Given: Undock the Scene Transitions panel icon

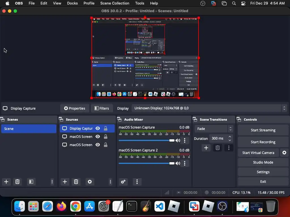Looking at the screenshot, I should [x=195, y=120].
